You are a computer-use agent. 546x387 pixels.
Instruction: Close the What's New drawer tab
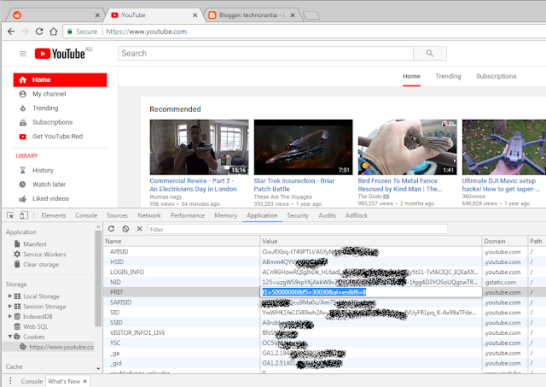(x=85, y=381)
